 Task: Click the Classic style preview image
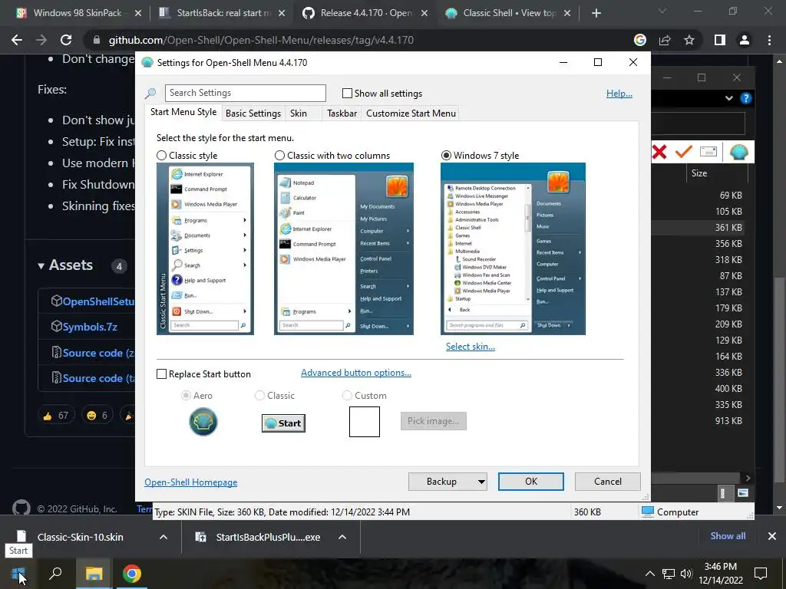click(x=205, y=249)
